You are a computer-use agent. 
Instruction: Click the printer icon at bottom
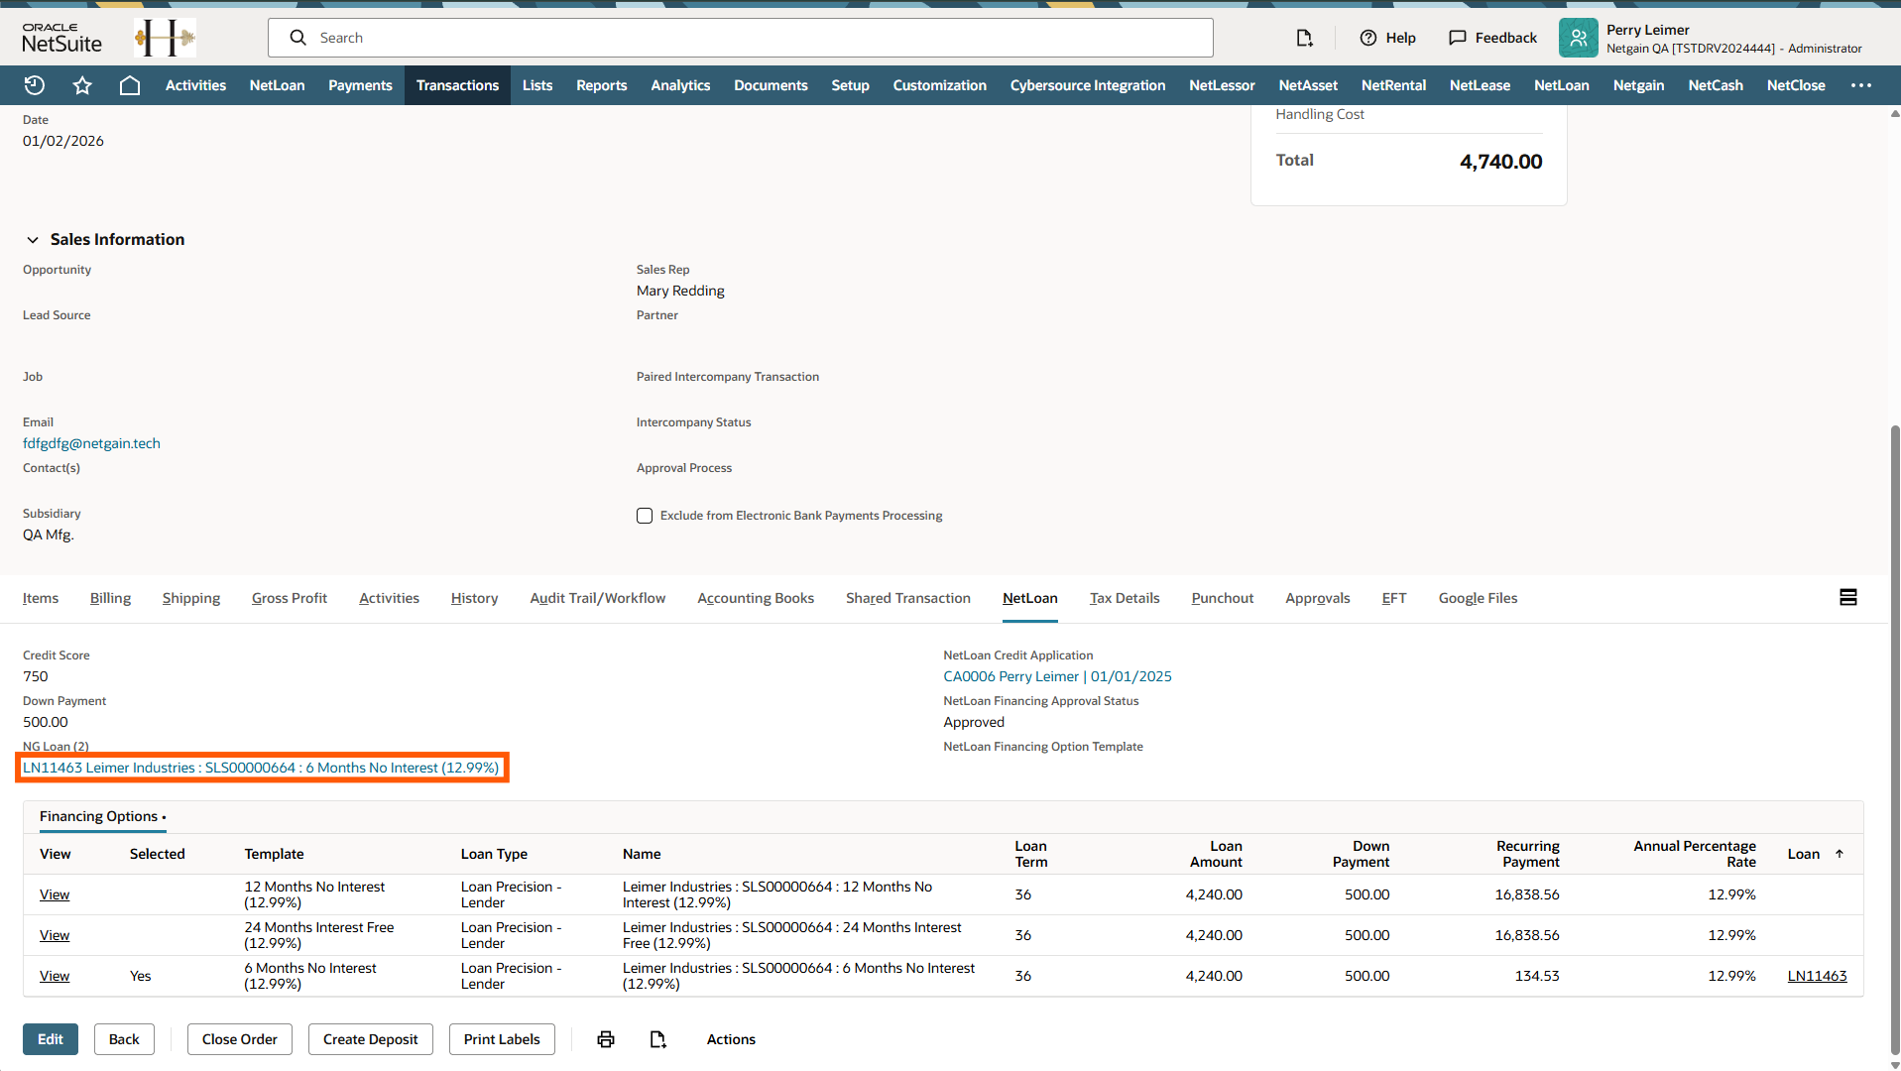606,1039
